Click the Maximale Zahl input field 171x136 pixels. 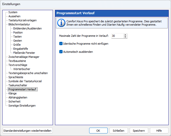point(118,36)
